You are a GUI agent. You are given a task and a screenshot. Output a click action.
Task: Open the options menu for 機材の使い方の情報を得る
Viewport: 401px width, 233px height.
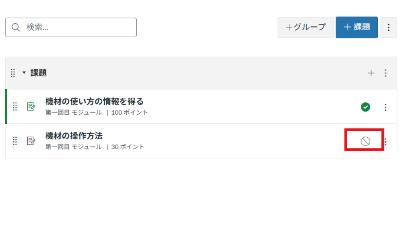pyautogui.click(x=385, y=107)
